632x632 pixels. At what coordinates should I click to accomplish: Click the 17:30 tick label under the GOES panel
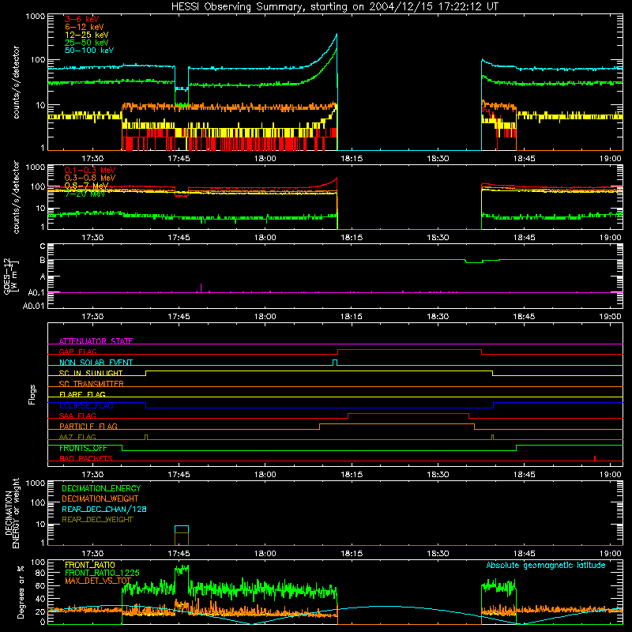[92, 317]
